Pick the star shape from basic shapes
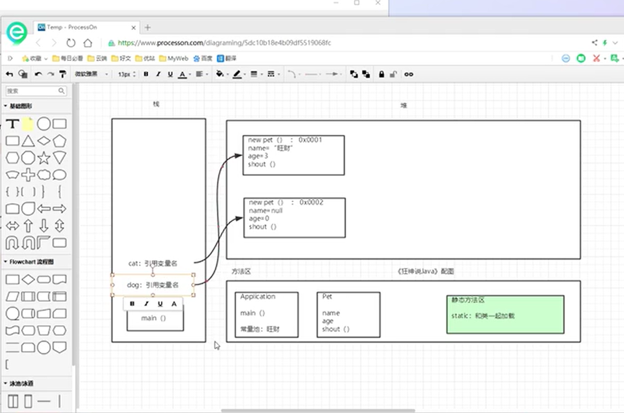The width and height of the screenshot is (624, 413). pyautogui.click(x=44, y=158)
